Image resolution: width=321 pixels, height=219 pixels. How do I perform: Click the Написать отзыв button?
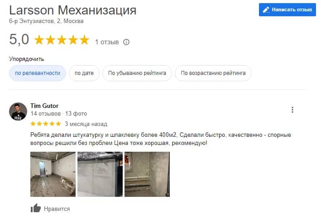point(287,9)
